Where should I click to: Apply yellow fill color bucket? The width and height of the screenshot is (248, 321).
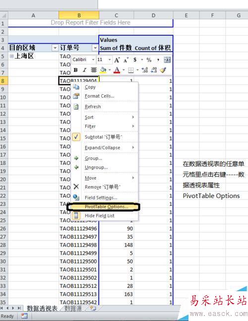(103, 70)
